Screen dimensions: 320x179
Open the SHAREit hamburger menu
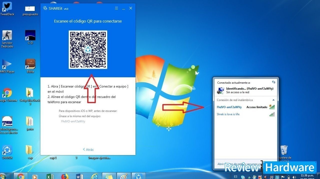(116, 8)
